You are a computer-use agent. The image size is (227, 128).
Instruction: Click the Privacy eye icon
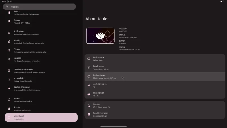(x=9, y=50)
